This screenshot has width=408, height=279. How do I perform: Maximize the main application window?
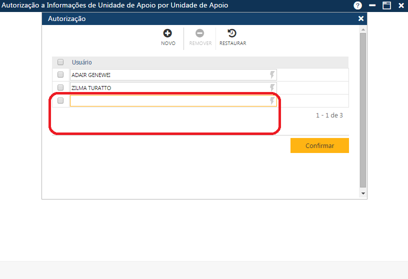(386, 5)
